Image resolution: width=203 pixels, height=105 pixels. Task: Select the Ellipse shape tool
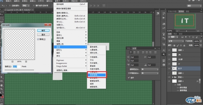tap(2, 81)
